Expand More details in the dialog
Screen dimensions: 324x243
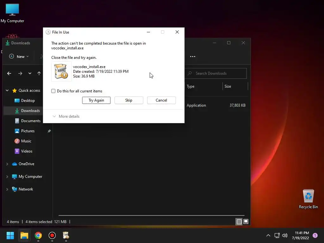pyautogui.click(x=66, y=116)
